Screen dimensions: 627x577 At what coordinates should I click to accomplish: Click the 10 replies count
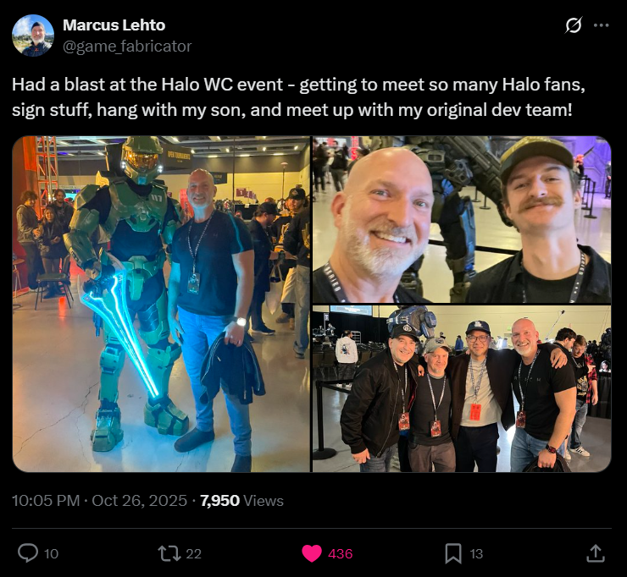click(x=51, y=554)
